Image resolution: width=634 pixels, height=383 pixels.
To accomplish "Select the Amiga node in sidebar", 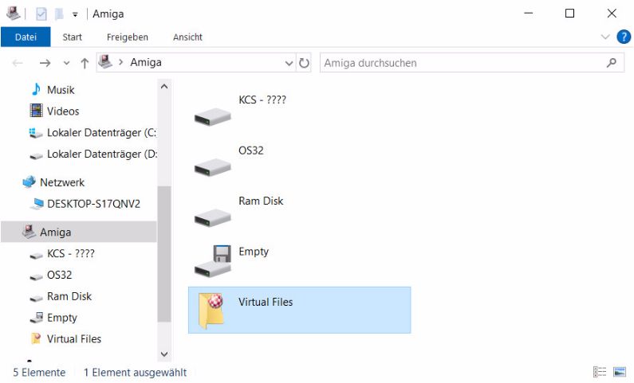I will pyautogui.click(x=79, y=232).
